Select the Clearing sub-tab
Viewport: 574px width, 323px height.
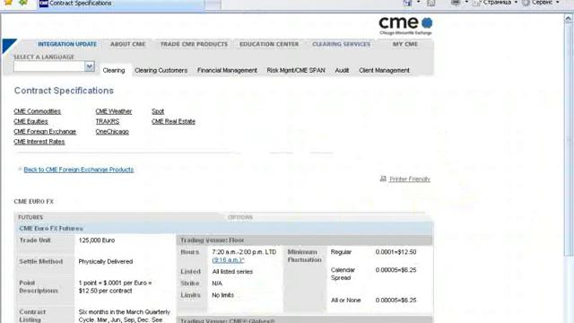[114, 70]
